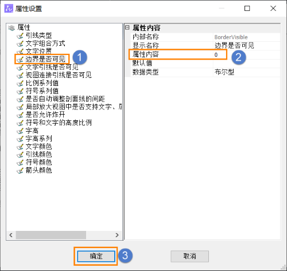The width and height of the screenshot is (287, 271).
Task: Select the 符号系列值 tree item
Action: [x=42, y=91]
